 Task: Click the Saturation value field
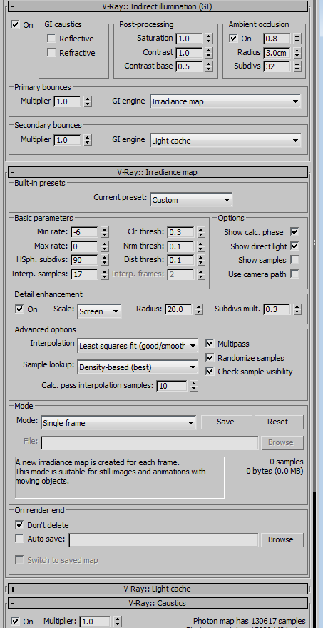[x=189, y=39]
